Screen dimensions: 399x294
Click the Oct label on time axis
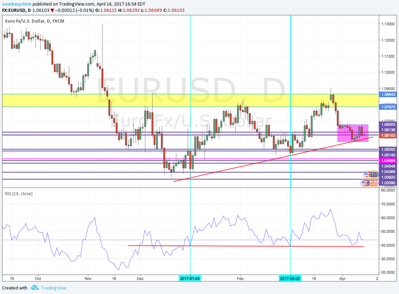pos(38,278)
